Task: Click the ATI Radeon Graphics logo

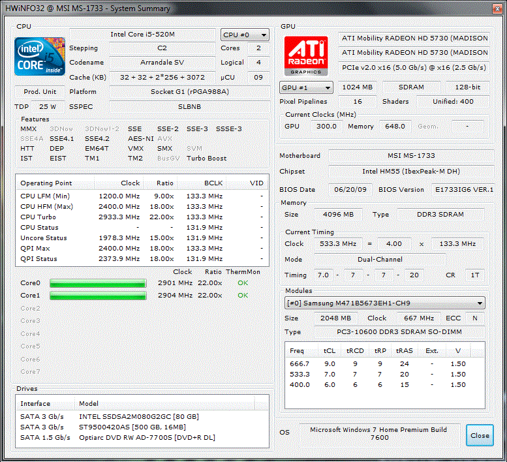Action: (x=306, y=55)
